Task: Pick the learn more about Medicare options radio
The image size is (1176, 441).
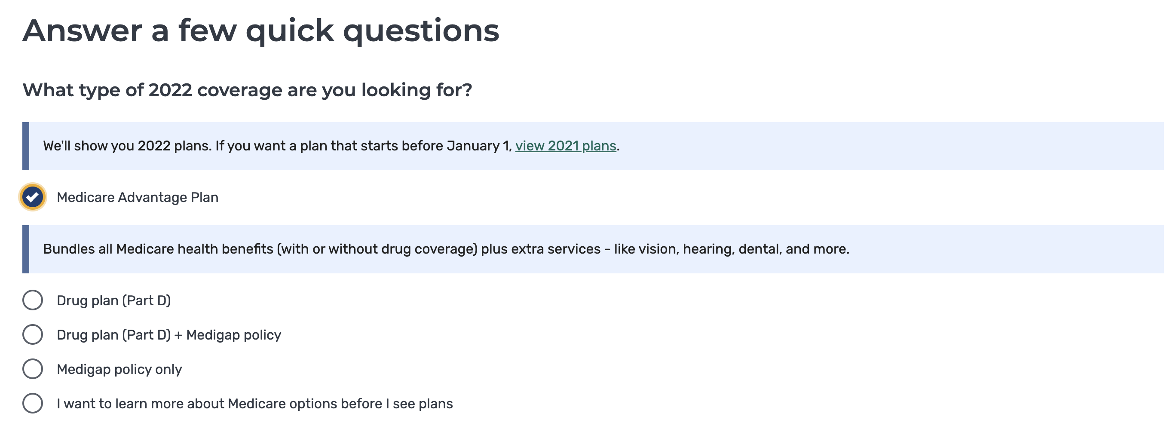Action: pyautogui.click(x=32, y=404)
